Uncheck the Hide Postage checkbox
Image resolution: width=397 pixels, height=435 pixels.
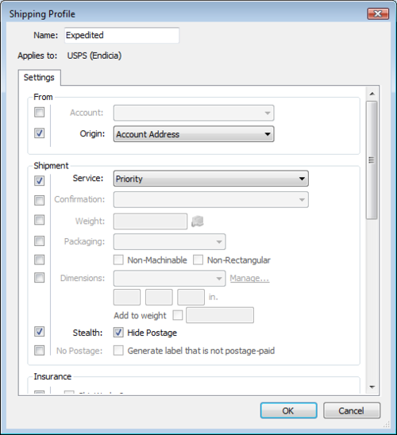tap(118, 333)
